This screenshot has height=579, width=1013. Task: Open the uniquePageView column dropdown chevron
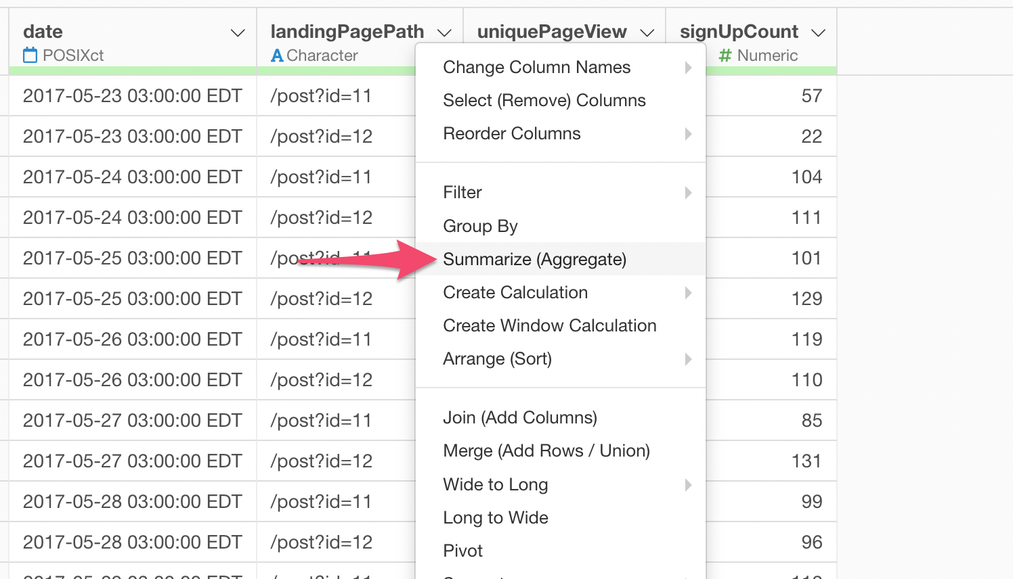(x=647, y=32)
